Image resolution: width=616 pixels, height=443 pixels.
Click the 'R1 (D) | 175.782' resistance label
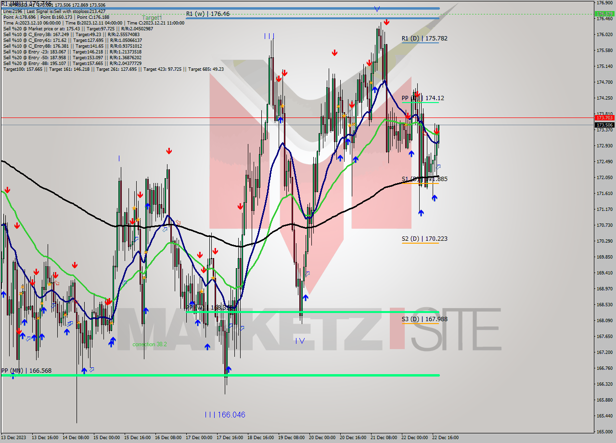425,38
